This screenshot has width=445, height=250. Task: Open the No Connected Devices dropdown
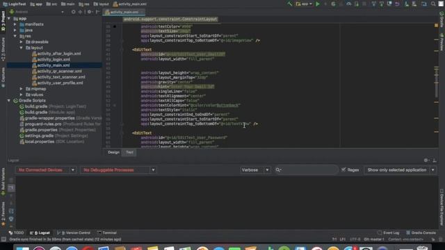point(46,170)
